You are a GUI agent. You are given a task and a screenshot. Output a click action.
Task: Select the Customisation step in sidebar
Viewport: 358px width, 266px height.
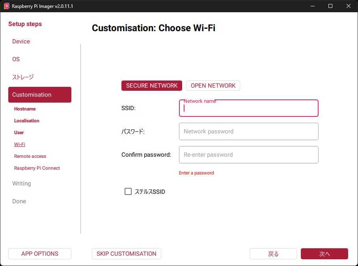(x=40, y=95)
